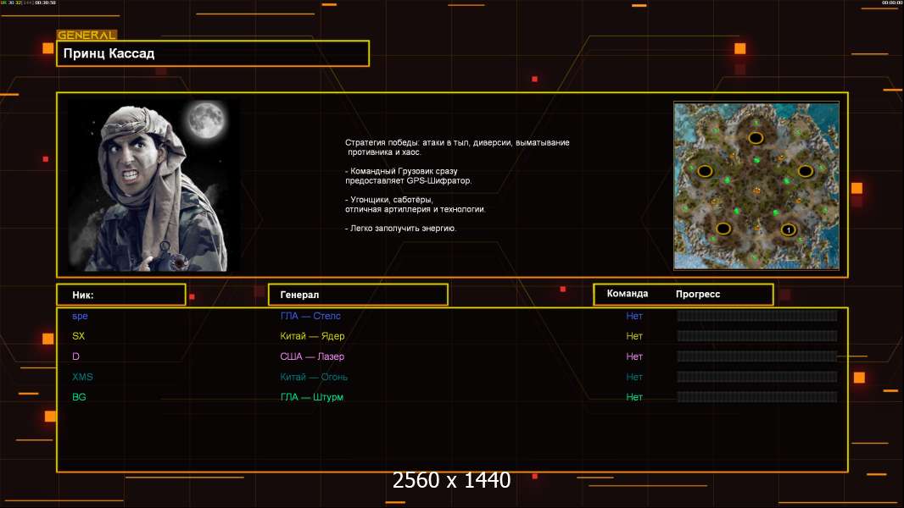This screenshot has width=904, height=508.
Task: Click the GENERAL label tab
Action: click(86, 36)
